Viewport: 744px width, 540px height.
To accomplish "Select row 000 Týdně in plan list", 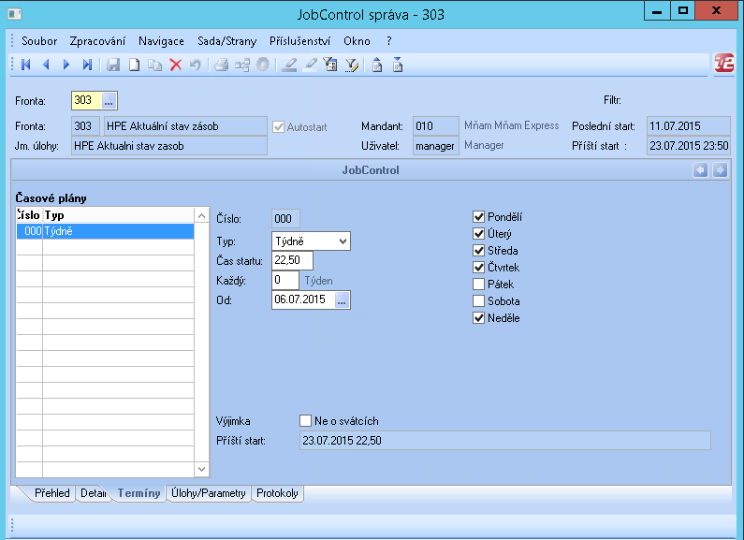I will coord(105,231).
